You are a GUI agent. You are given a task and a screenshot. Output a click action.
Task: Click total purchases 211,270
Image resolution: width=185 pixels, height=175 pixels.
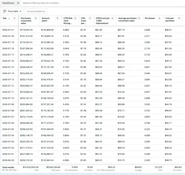tap(158, 167)
